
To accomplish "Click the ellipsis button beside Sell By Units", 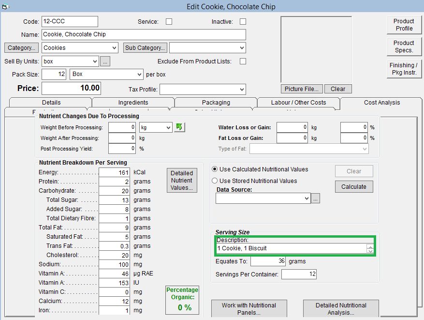I will coord(105,61).
